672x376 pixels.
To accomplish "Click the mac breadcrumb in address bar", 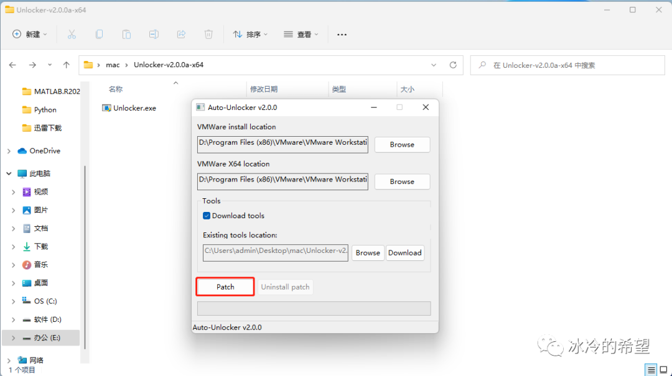I will tap(113, 65).
